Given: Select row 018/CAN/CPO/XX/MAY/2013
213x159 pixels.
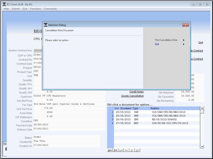Looking at the screenshot, I should (x=157, y=112).
